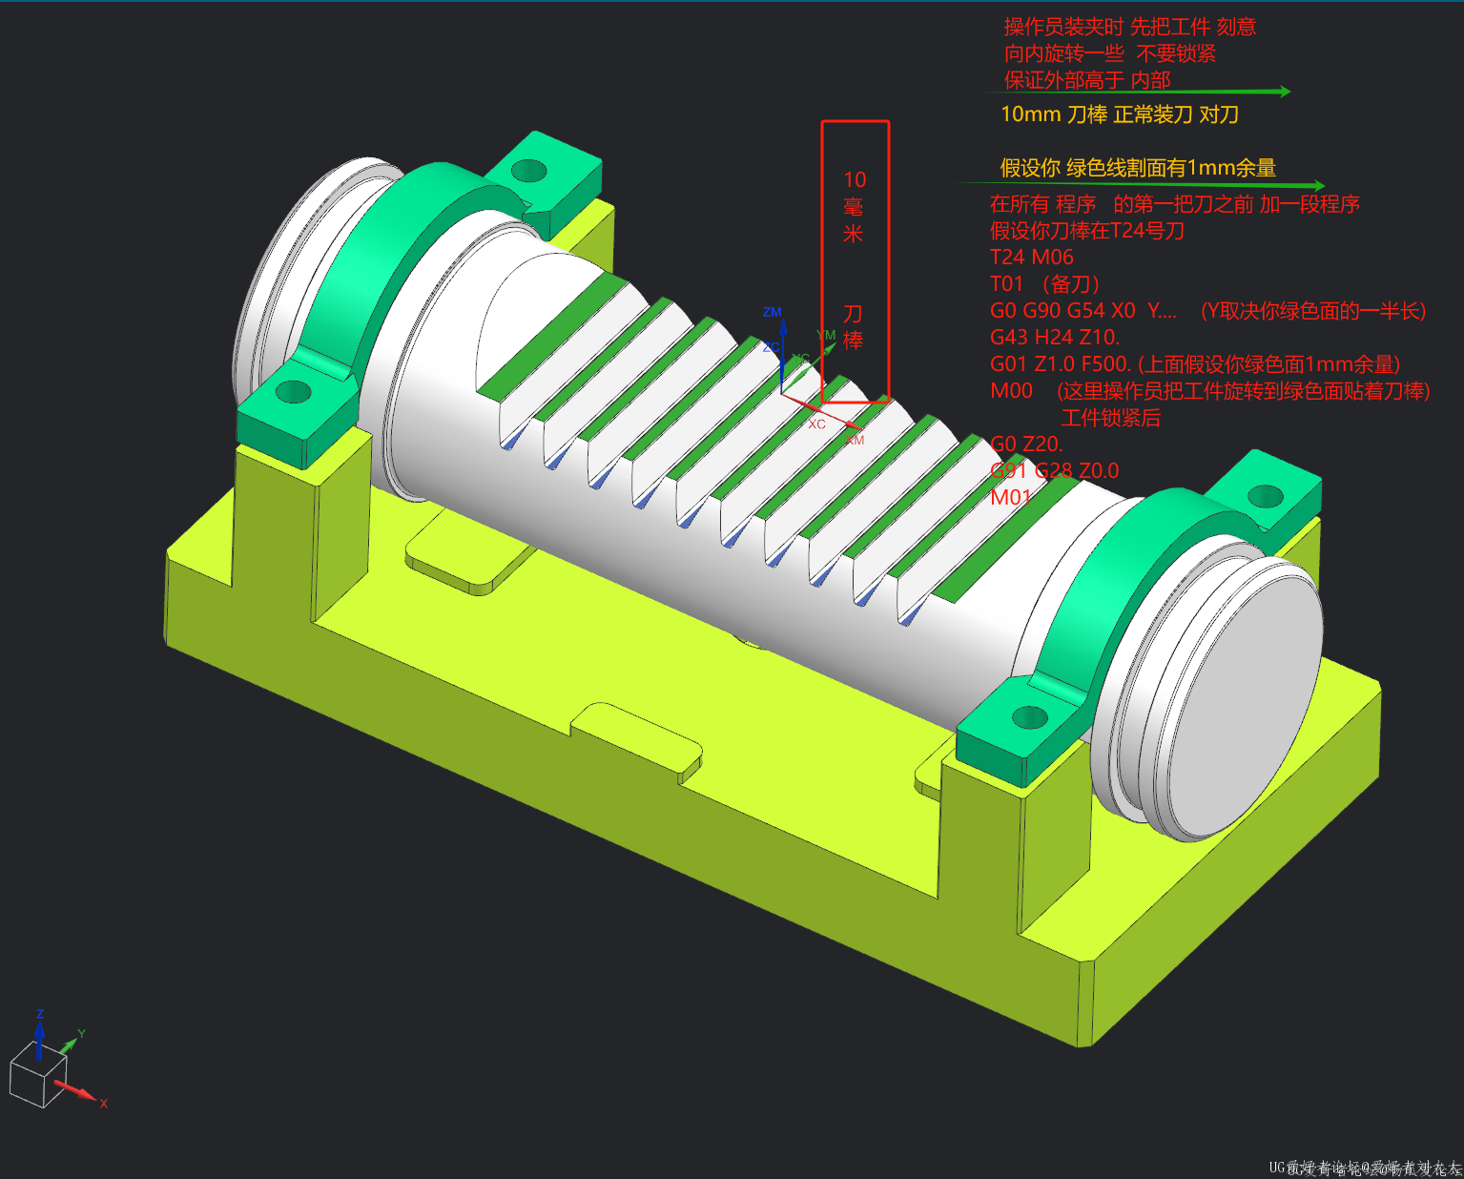Pick the XM axis label of WCS
Image resolution: width=1464 pixels, height=1179 pixels.
tap(856, 440)
